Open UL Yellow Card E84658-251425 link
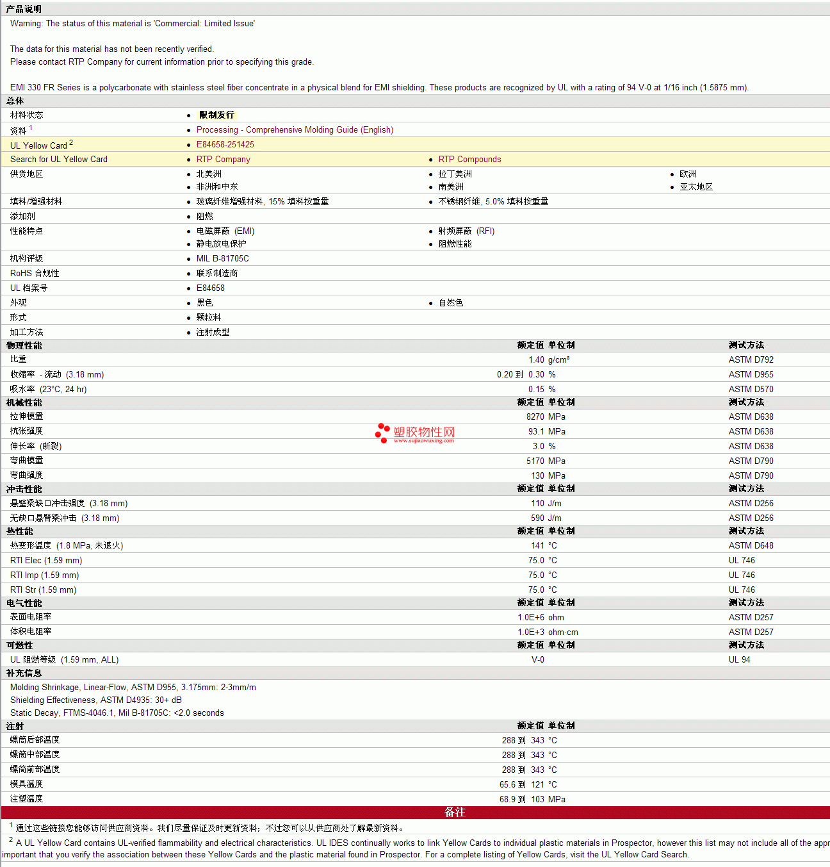830x867 pixels. point(225,144)
